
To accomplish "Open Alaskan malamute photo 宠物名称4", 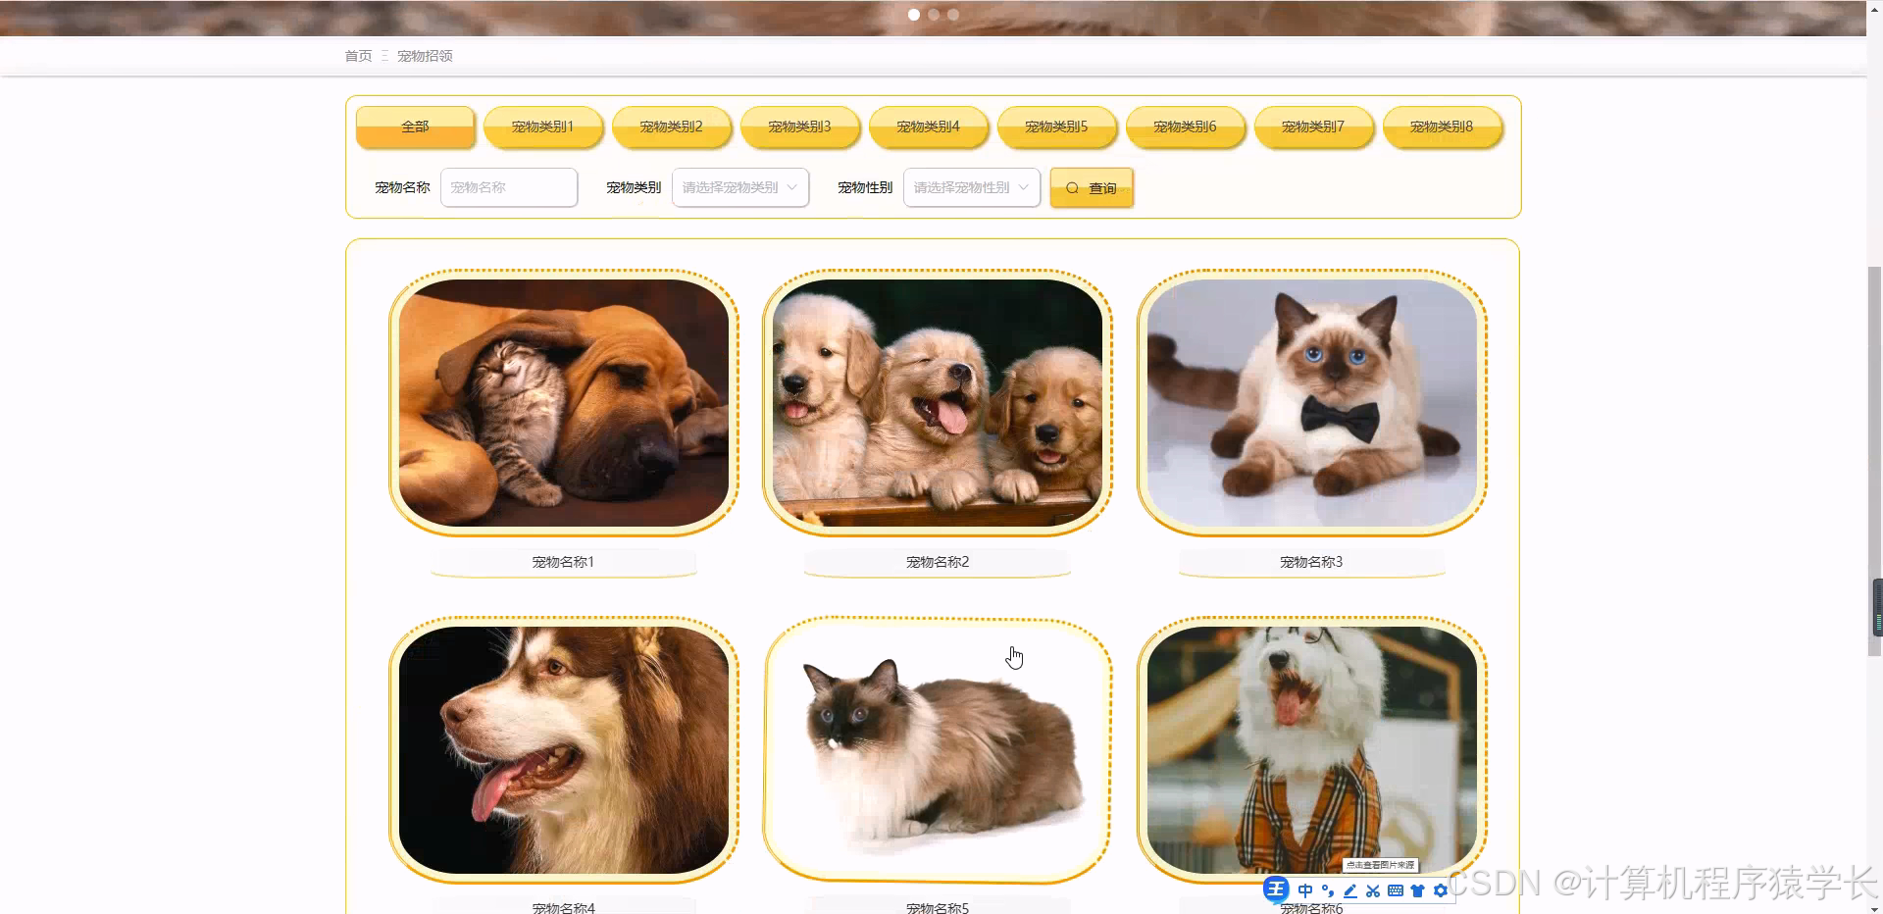I will [x=564, y=750].
